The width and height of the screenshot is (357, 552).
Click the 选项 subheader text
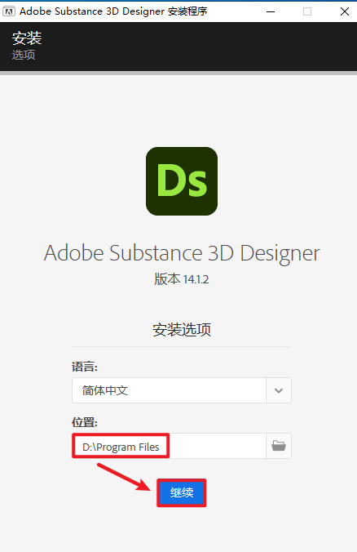[x=24, y=55]
